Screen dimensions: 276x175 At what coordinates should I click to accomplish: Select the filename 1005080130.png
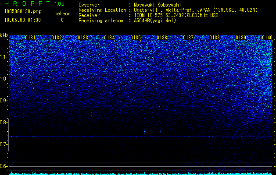tap(23, 12)
